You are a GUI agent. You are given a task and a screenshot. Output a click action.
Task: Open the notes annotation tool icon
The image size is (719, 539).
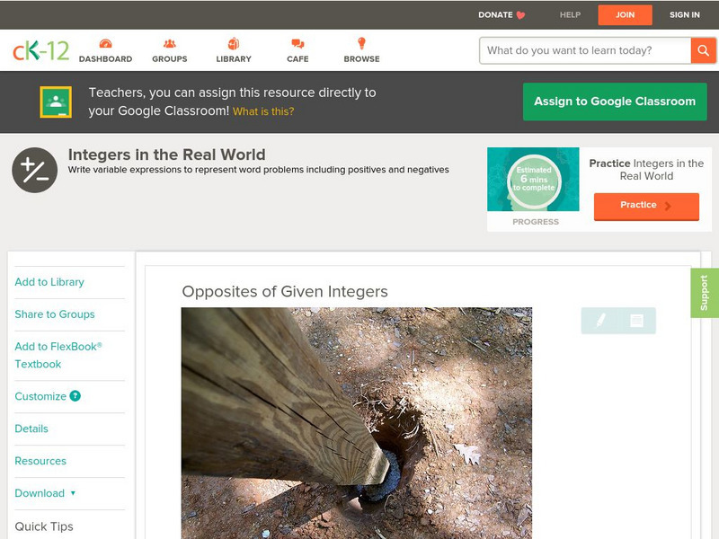tap(636, 321)
